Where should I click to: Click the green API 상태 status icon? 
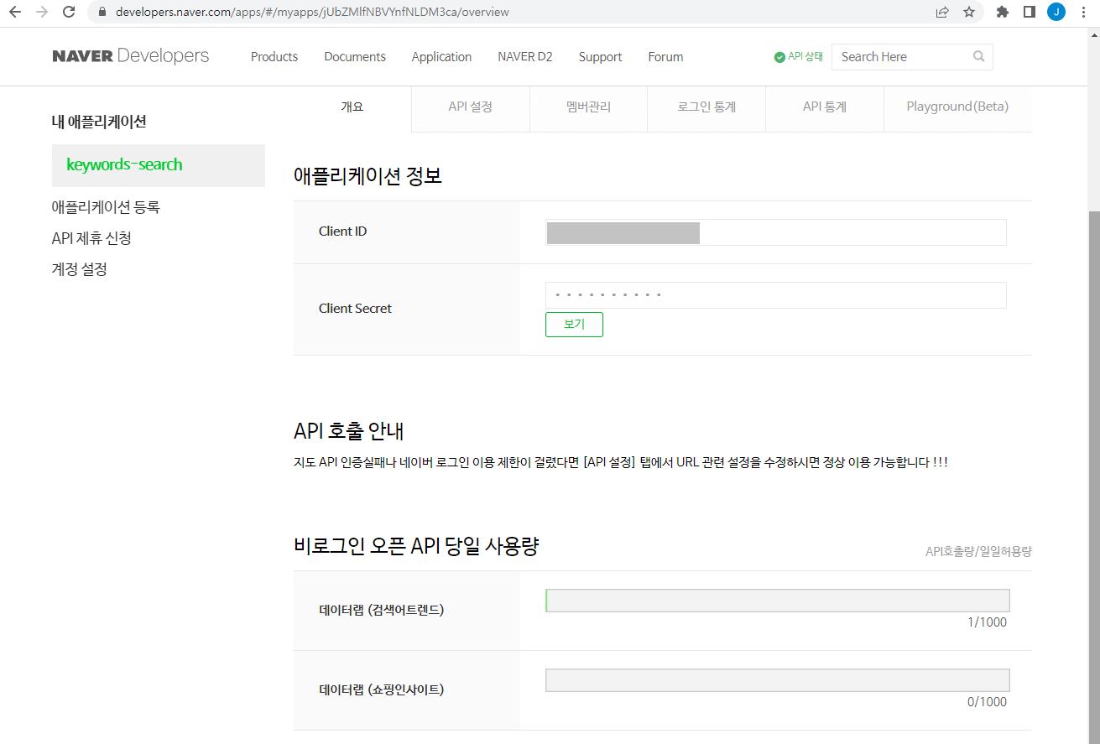[x=777, y=56]
